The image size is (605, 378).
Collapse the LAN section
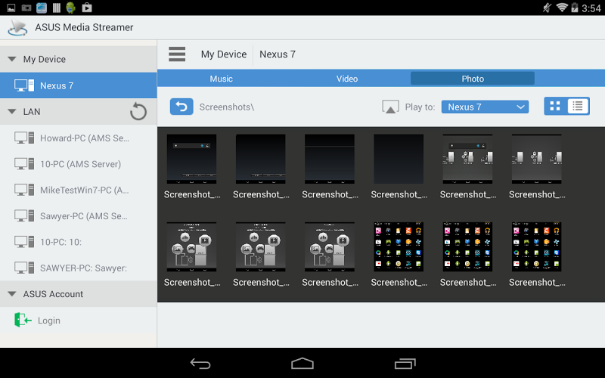[12, 111]
